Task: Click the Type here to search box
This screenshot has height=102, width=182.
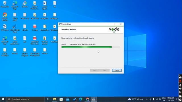Action: (26, 99)
